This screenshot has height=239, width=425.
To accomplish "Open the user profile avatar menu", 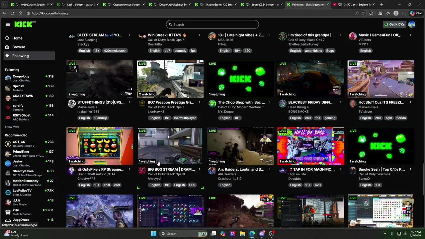I will [412, 25].
